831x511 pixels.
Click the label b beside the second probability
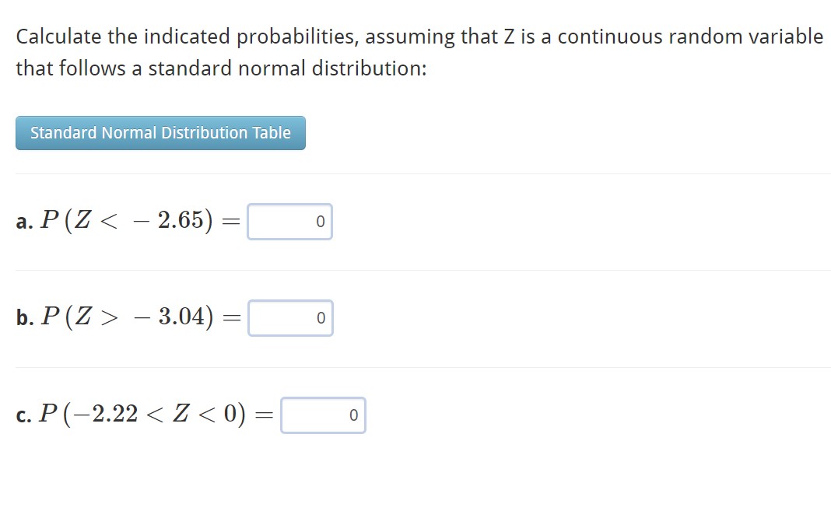(23, 317)
